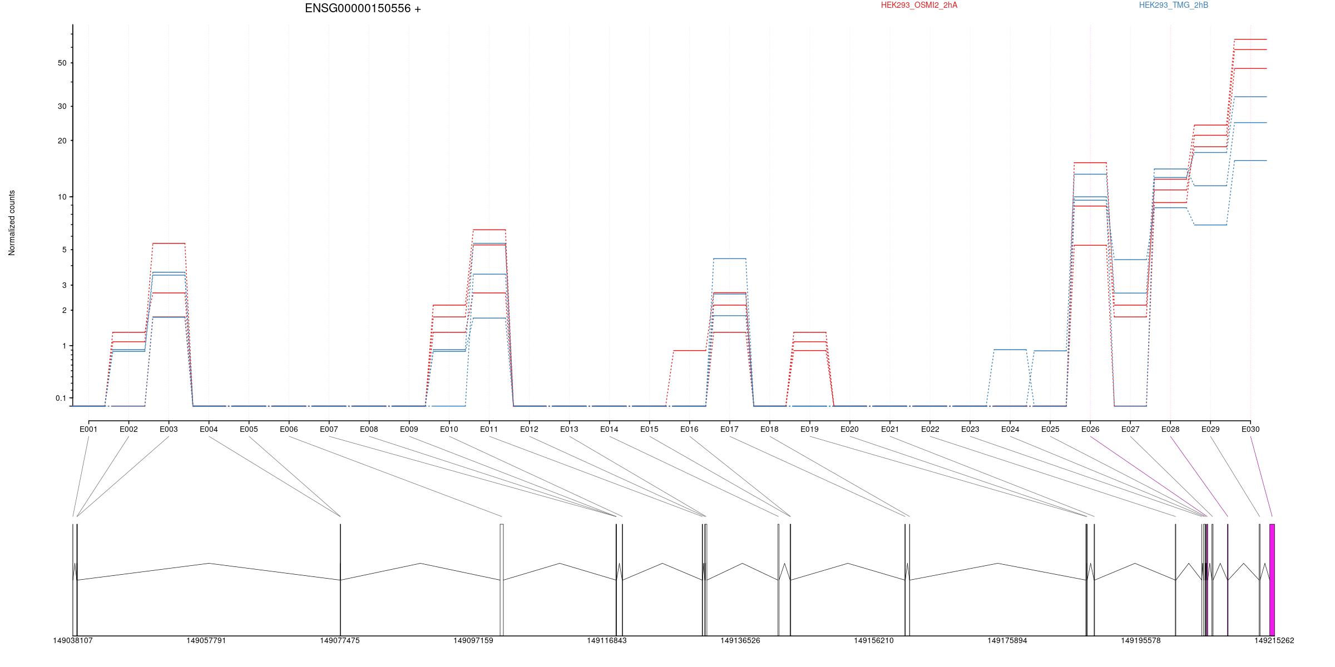Click exon label E007
The image size is (1335, 667).
pos(329,429)
